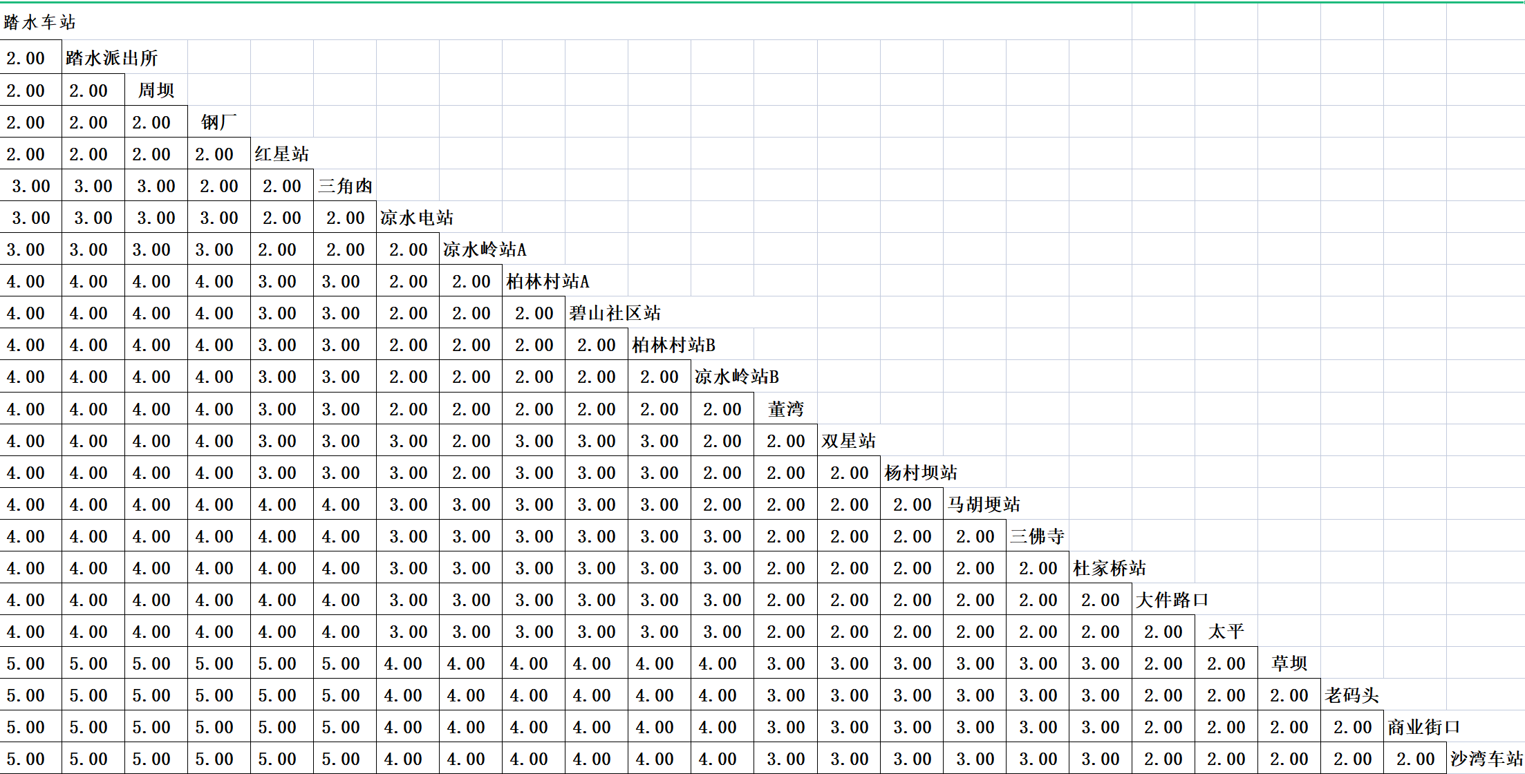Select the 周坝 station cell

156,90
